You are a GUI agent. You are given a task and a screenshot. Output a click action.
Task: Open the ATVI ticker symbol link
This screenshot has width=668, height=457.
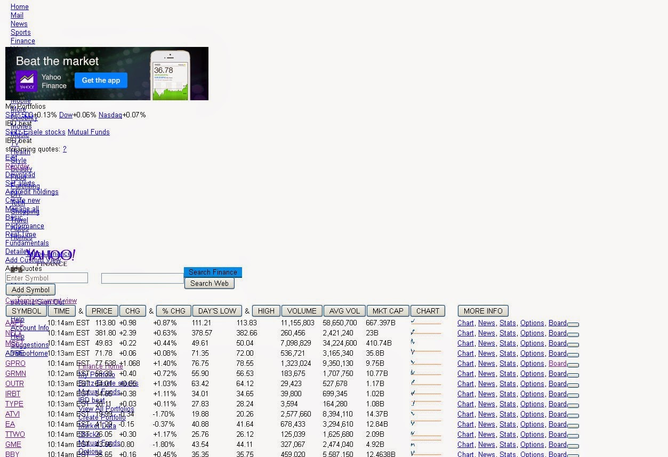(x=12, y=414)
